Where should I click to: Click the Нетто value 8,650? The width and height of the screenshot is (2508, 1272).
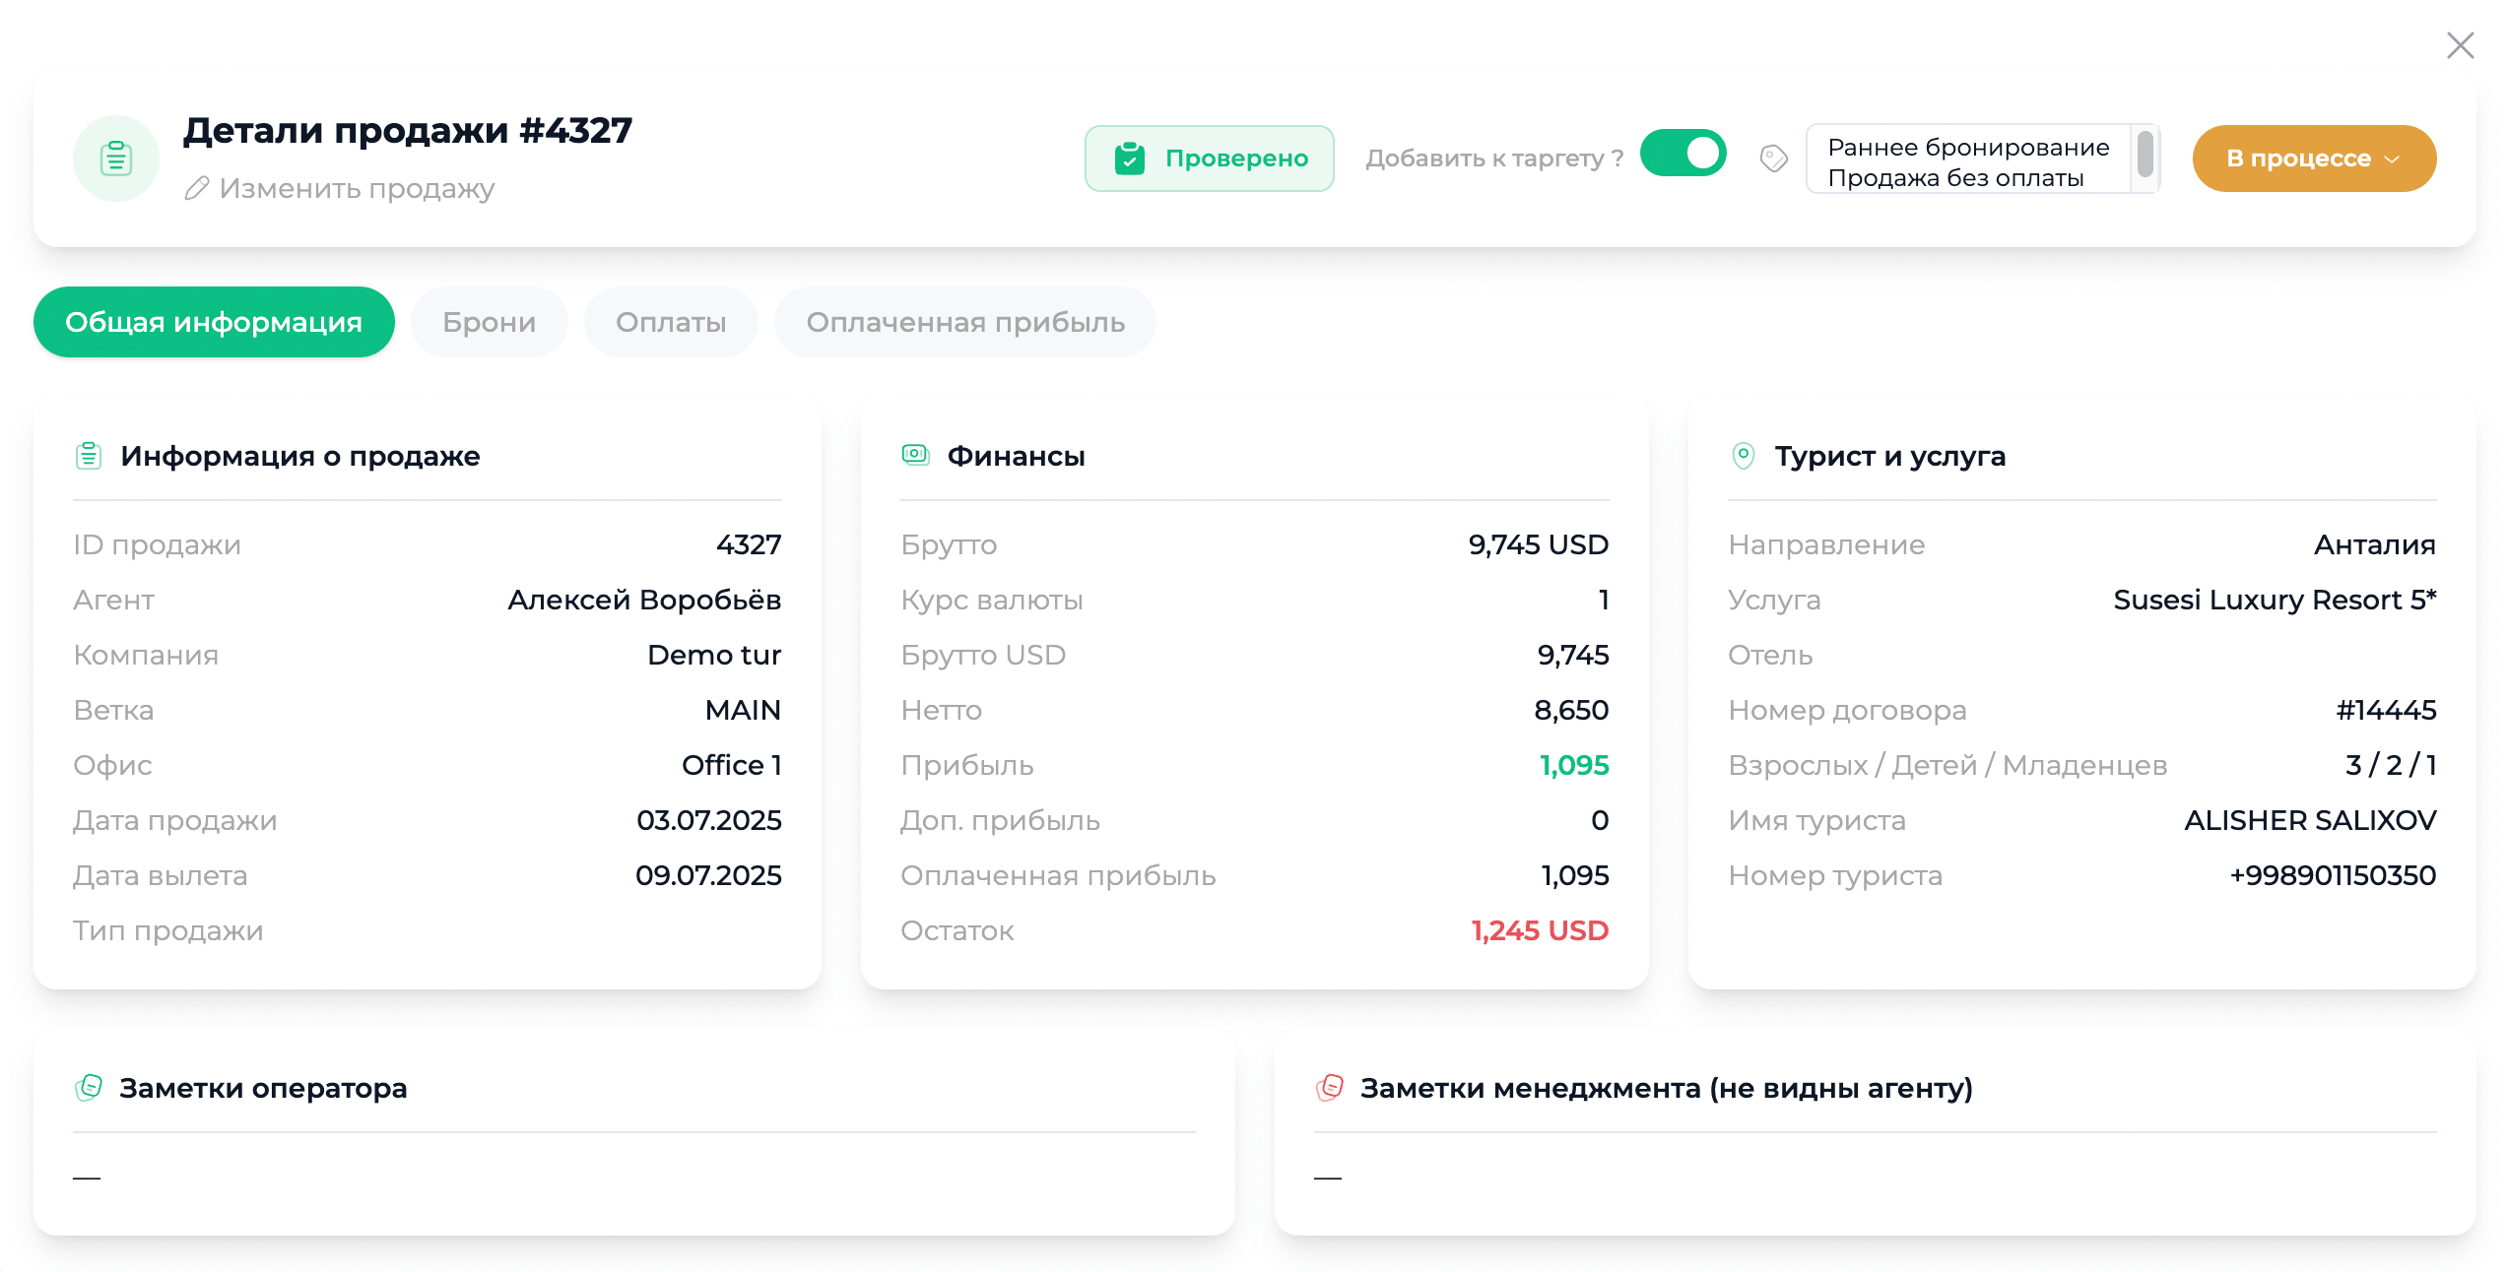coord(1571,710)
